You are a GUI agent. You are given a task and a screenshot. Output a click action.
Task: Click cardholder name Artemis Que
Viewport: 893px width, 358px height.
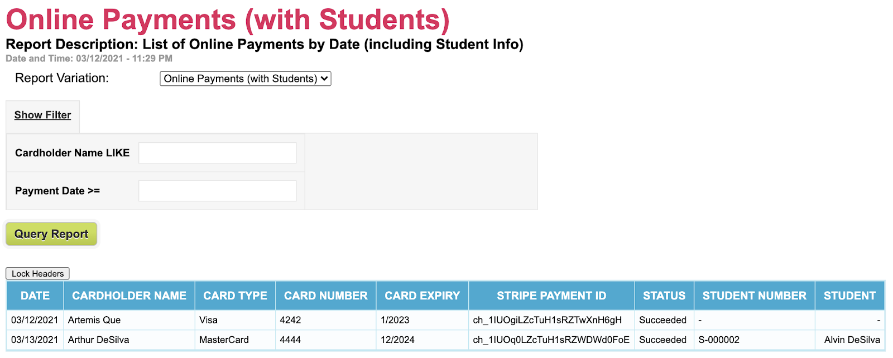click(94, 320)
